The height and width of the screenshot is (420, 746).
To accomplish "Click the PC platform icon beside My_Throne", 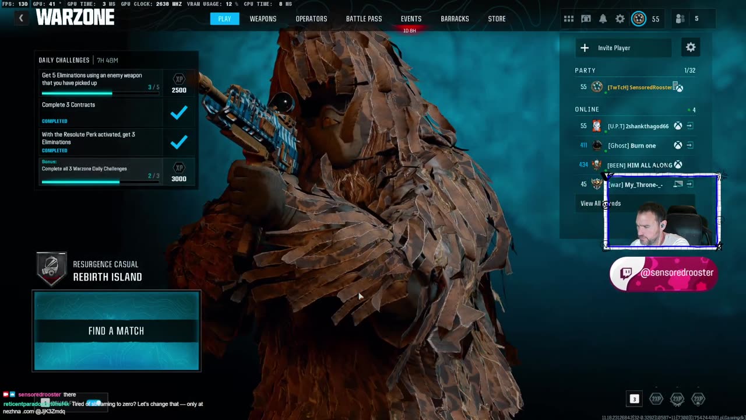I will pyautogui.click(x=678, y=184).
